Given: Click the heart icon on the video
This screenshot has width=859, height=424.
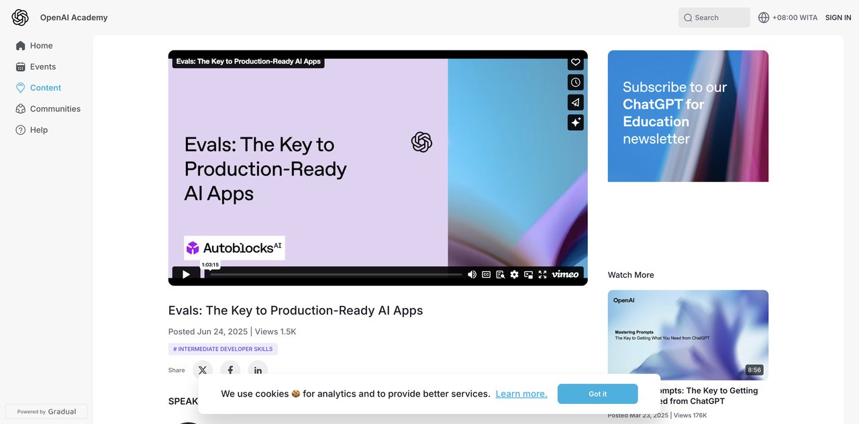Looking at the screenshot, I should pyautogui.click(x=575, y=62).
